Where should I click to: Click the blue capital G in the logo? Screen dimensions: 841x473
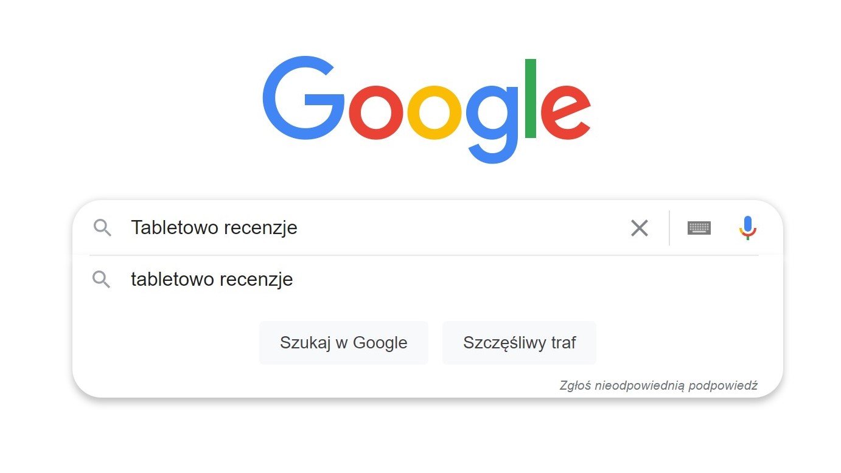pyautogui.click(x=304, y=98)
